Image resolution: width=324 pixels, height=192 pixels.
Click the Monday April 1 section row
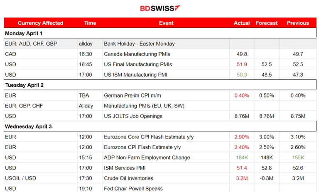click(x=24, y=33)
